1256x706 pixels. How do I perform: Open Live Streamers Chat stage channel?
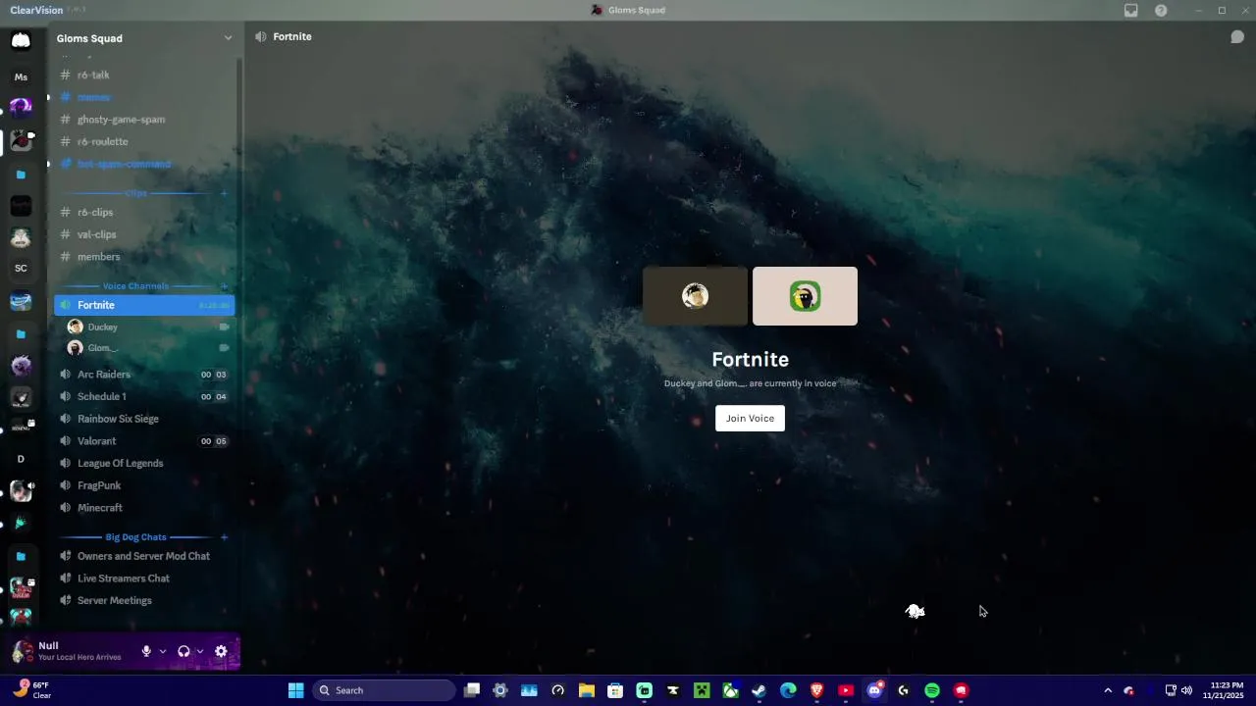click(144, 579)
